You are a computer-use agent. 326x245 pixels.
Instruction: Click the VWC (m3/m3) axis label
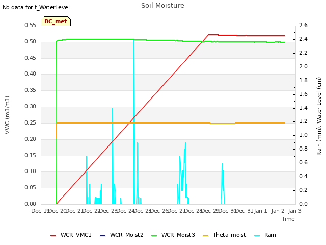pyautogui.click(x=7, y=115)
